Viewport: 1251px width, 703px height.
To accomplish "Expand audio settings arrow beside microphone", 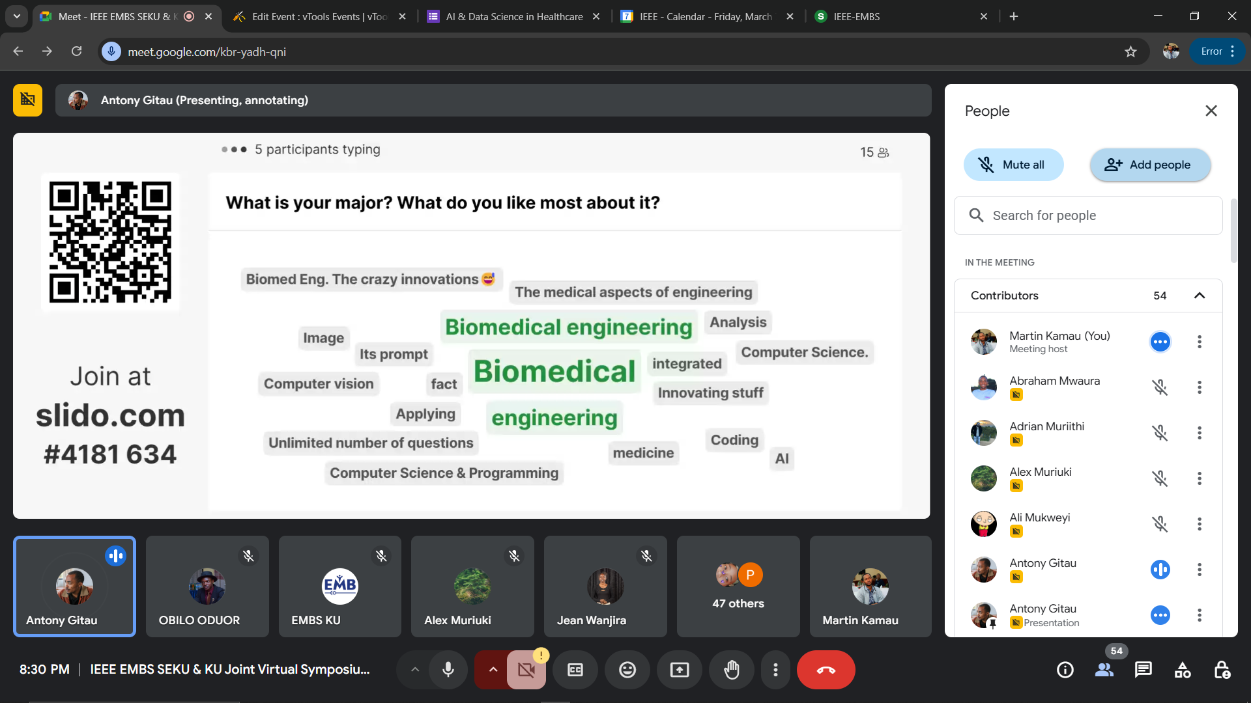I will click(x=415, y=670).
